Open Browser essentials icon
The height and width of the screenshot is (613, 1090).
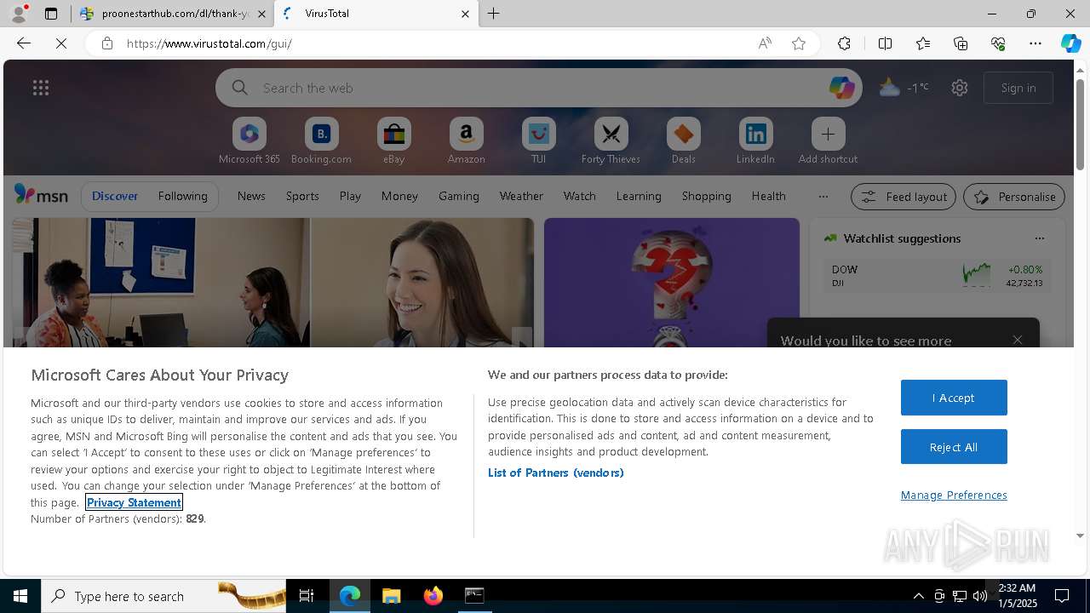pyautogui.click(x=998, y=43)
